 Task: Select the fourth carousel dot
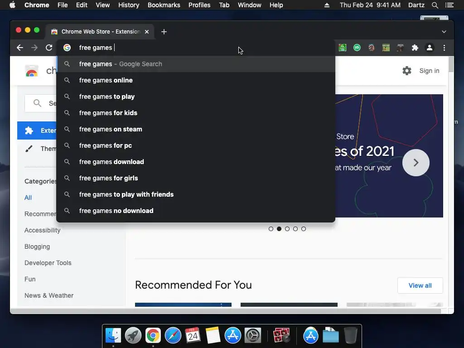(x=295, y=229)
